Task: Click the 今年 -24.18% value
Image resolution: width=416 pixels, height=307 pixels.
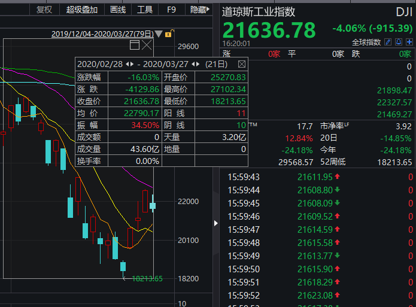Action: click(396, 151)
